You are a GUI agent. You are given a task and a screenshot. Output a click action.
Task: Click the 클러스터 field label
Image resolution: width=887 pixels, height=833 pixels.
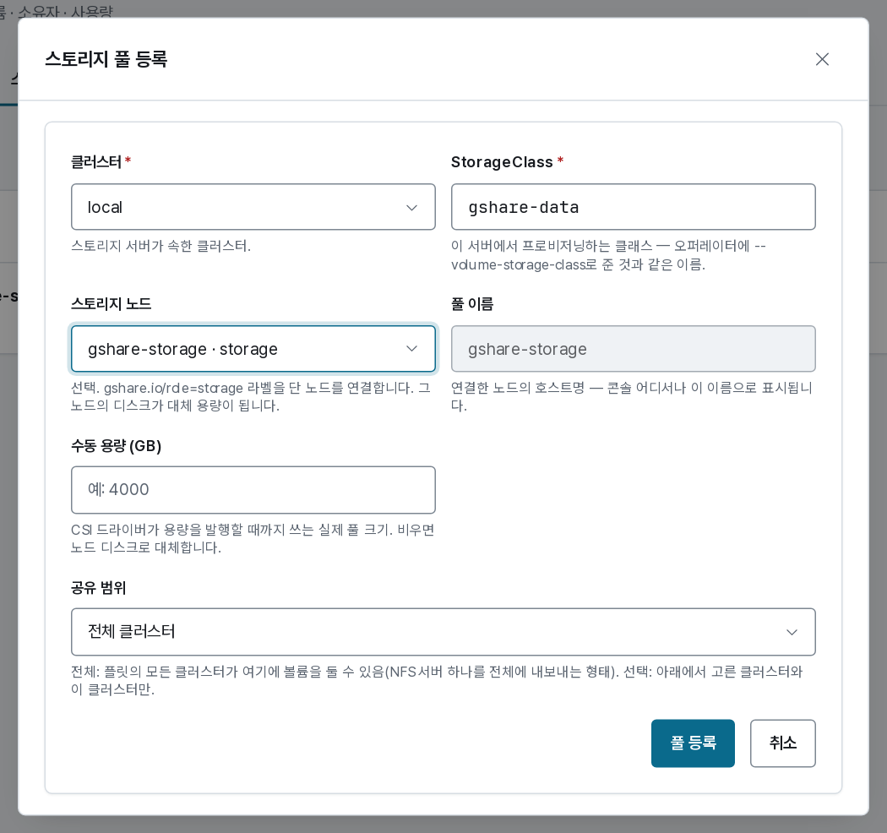[96, 162]
